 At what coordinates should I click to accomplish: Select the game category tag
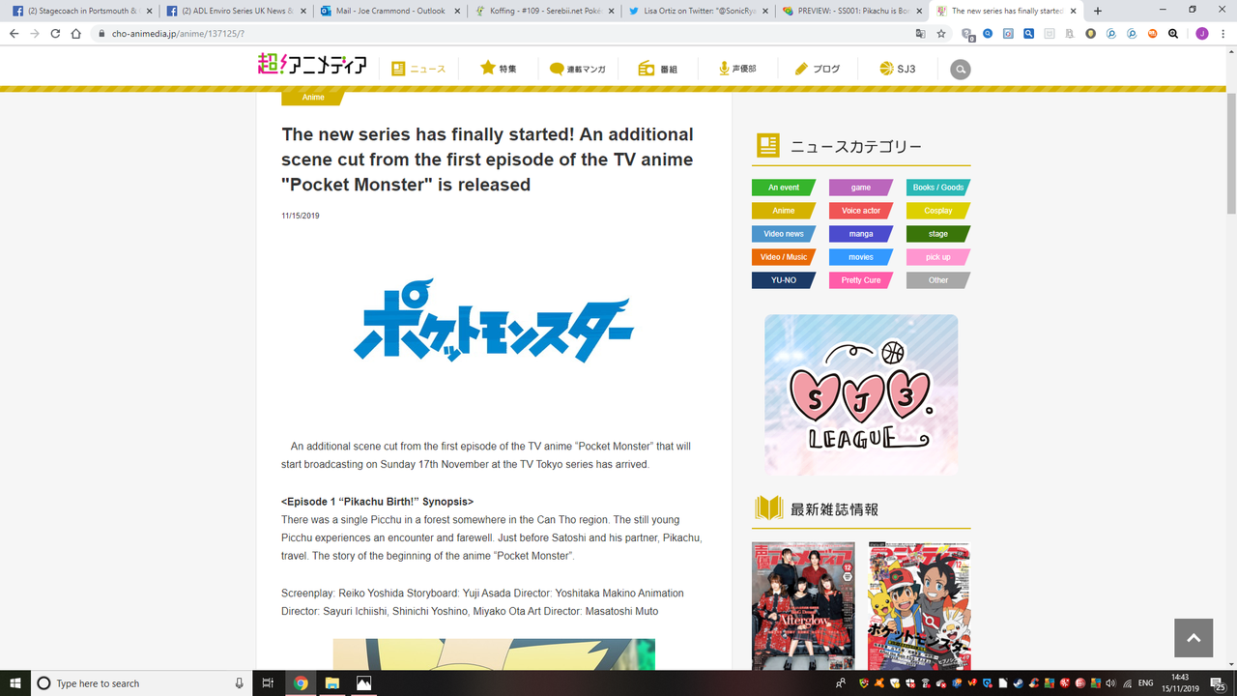pyautogui.click(x=861, y=188)
